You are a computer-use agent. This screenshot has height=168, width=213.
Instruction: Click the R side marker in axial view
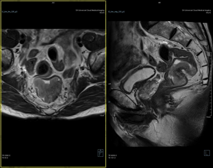point(2,84)
